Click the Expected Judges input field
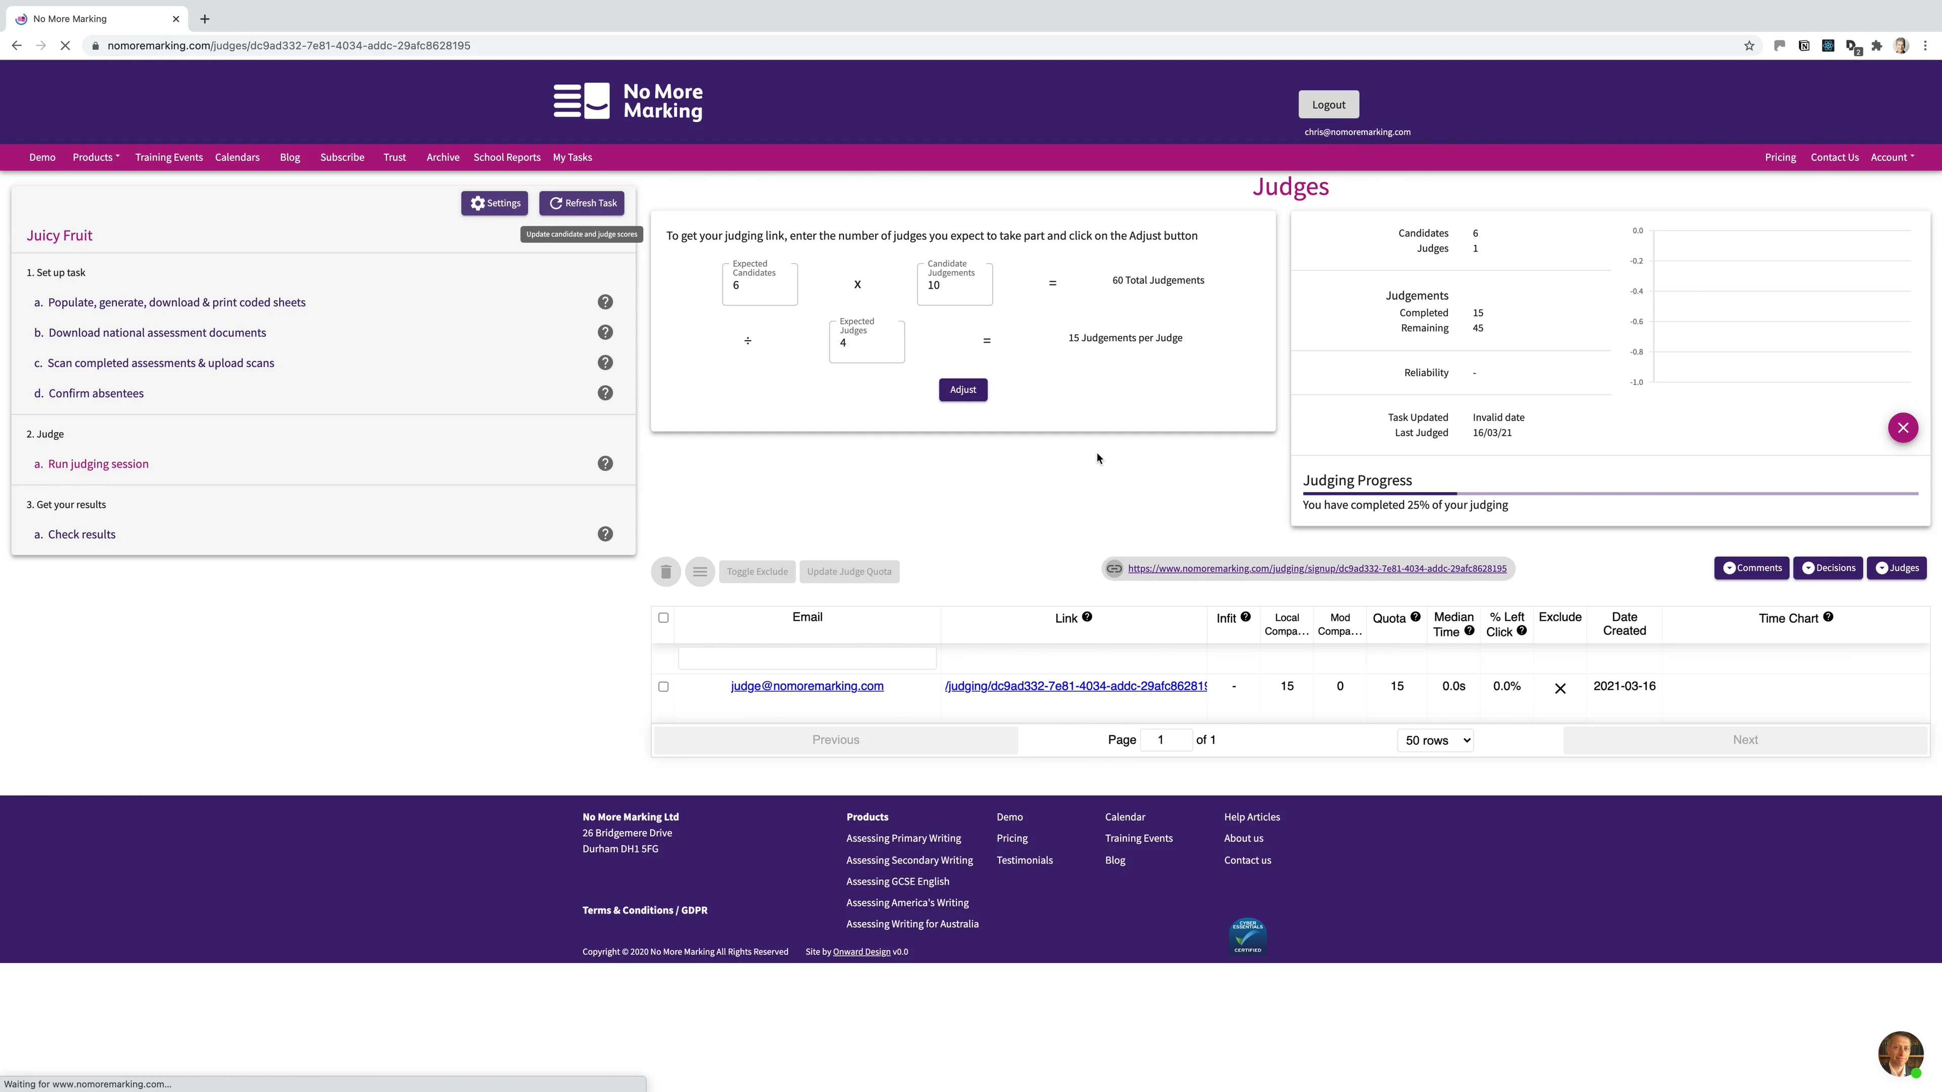 click(866, 344)
